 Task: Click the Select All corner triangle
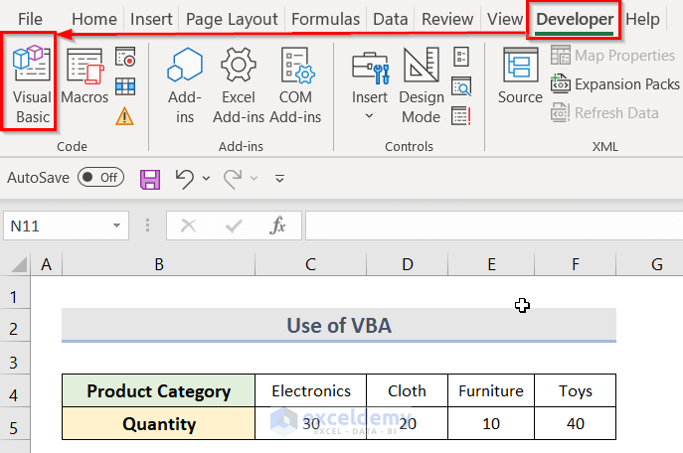[x=18, y=263]
